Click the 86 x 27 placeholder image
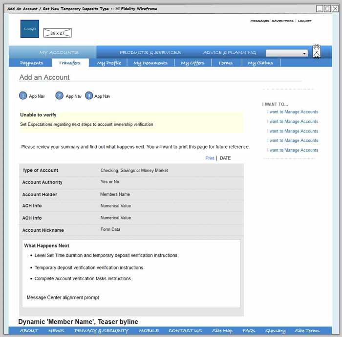The image size is (342, 337). coord(57,33)
